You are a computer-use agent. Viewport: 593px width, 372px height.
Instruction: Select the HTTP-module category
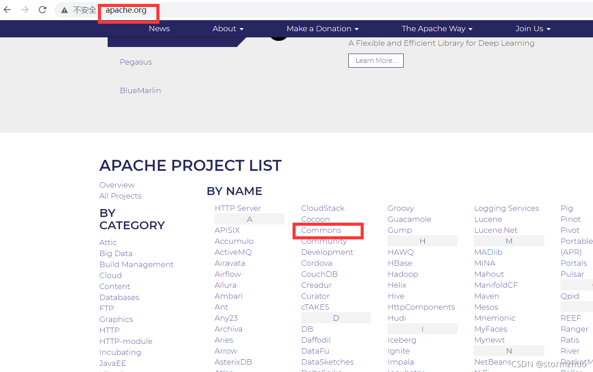[126, 341]
